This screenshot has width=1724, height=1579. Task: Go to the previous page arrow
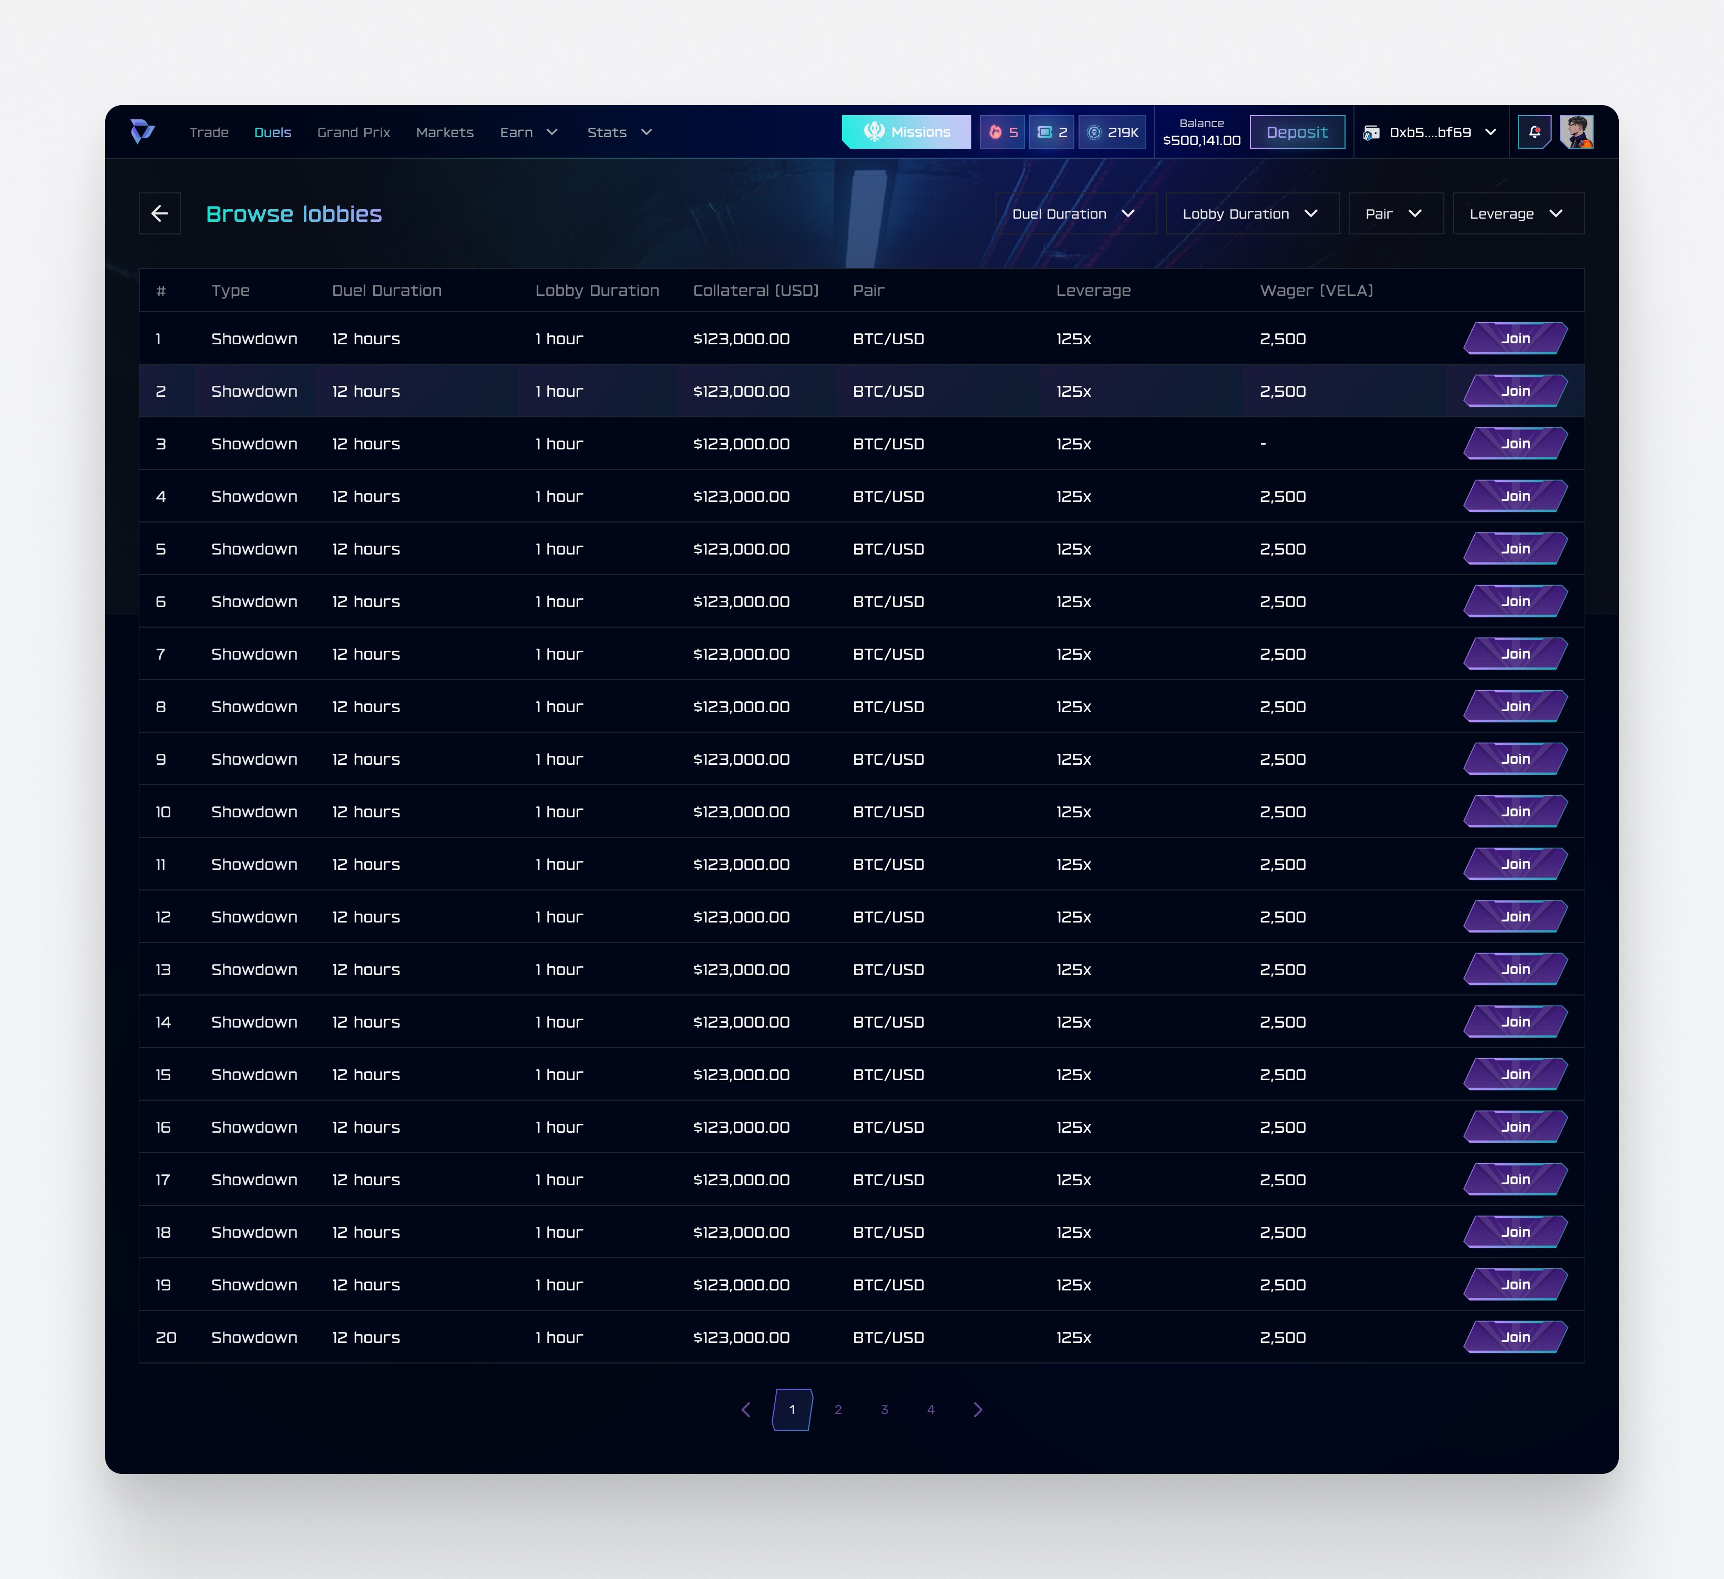746,1410
